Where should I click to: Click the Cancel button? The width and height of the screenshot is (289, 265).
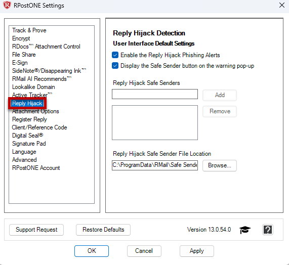tap(144, 251)
